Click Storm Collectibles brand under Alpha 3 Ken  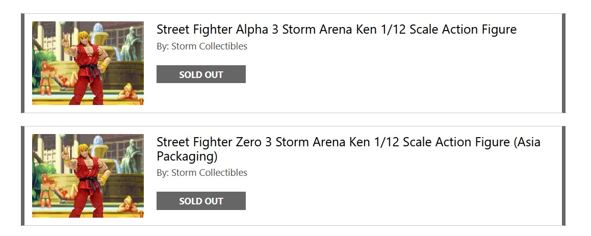coord(209,46)
